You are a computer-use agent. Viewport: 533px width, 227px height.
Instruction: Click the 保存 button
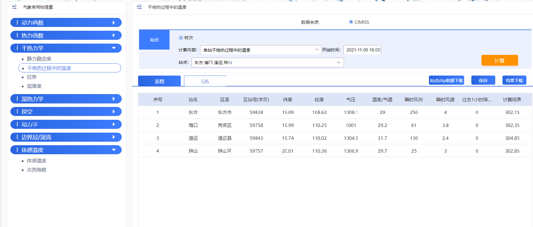coord(483,80)
